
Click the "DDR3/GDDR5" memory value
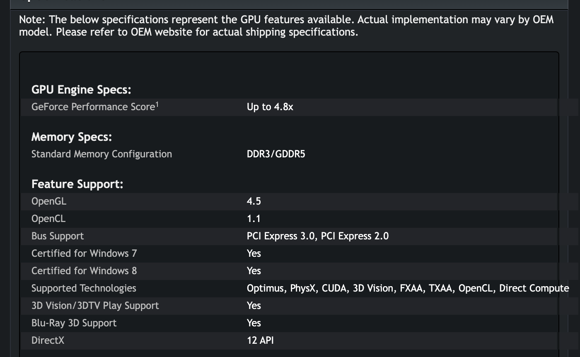276,154
